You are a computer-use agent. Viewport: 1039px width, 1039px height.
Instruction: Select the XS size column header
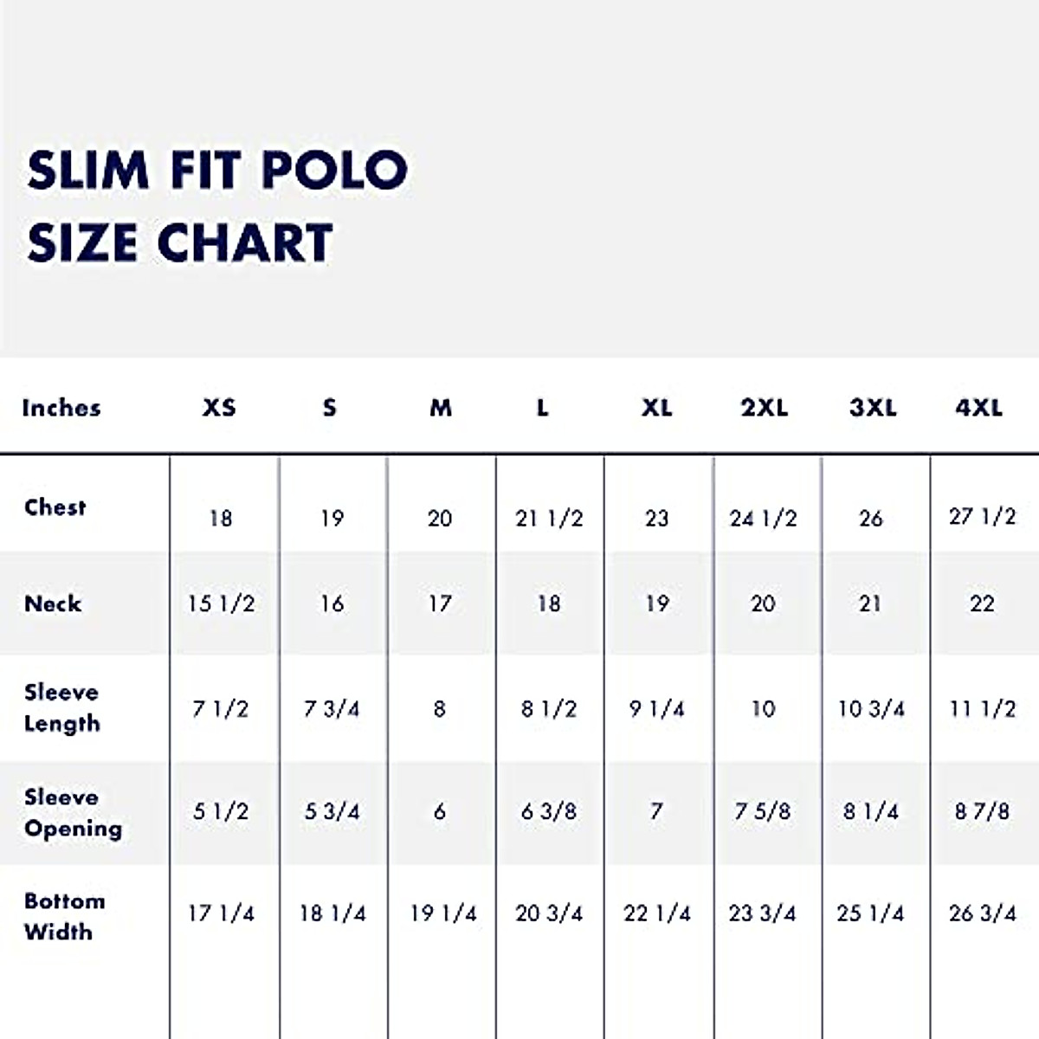pos(219,408)
